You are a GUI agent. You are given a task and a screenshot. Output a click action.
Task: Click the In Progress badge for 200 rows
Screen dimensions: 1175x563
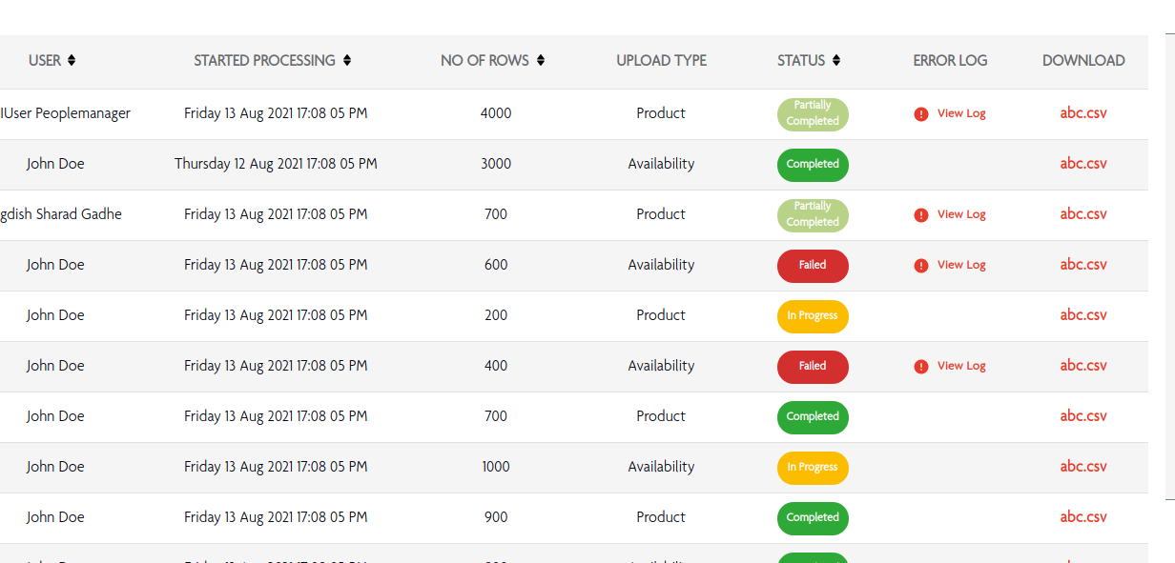point(813,315)
